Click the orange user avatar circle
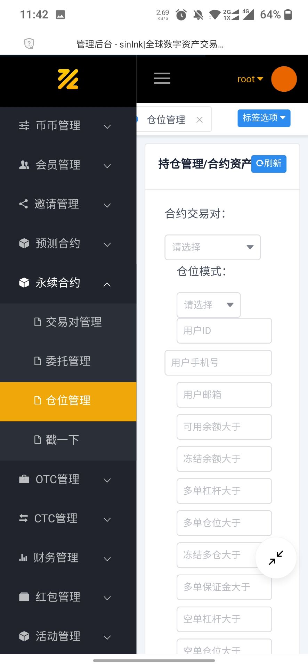Viewport: 308px width, 667px height. coord(284,79)
